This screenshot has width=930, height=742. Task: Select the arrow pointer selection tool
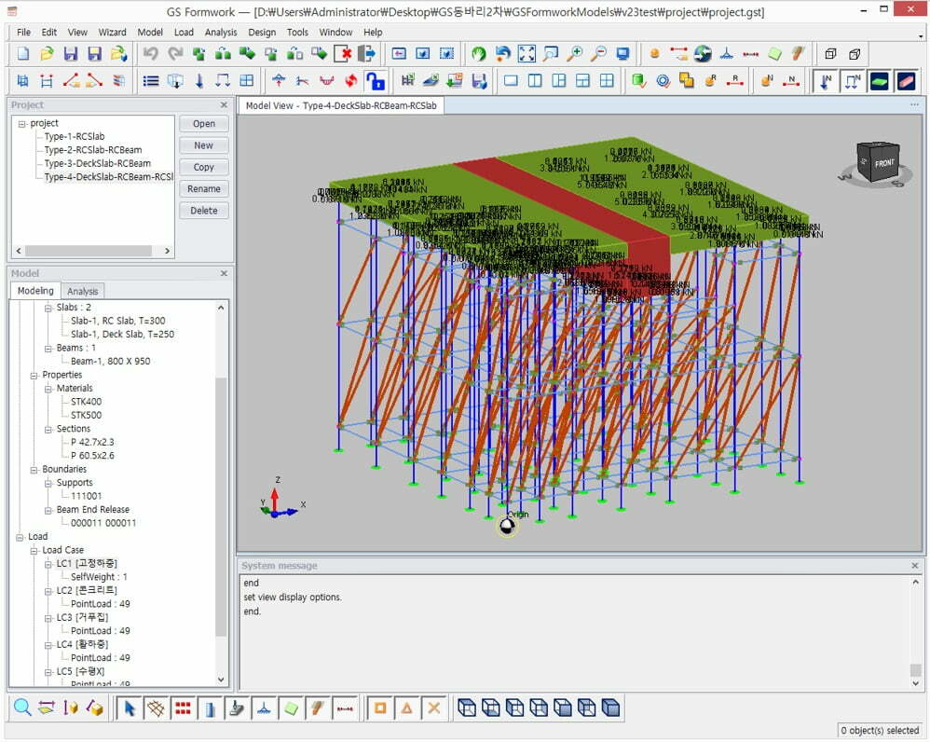(x=130, y=708)
